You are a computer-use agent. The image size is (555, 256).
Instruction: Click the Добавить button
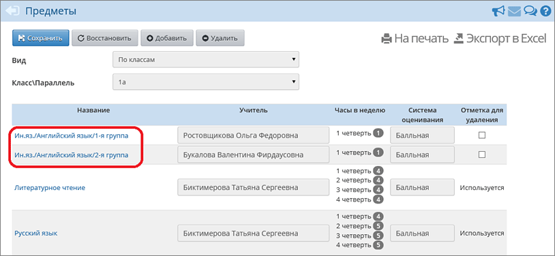(167, 38)
